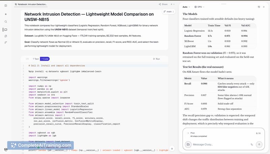The image size is (270, 154).
Task: Start new chat with plus icon
Action: click(x=264, y=7)
